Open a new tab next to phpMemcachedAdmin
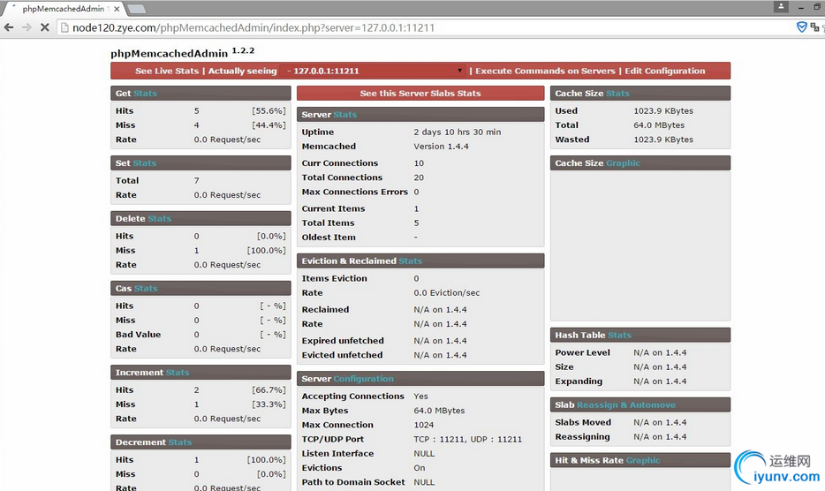The height and width of the screenshot is (491, 825). tap(136, 9)
